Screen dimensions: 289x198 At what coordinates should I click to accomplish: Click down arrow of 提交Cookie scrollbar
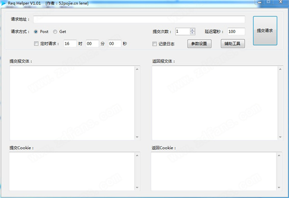tap(137, 187)
